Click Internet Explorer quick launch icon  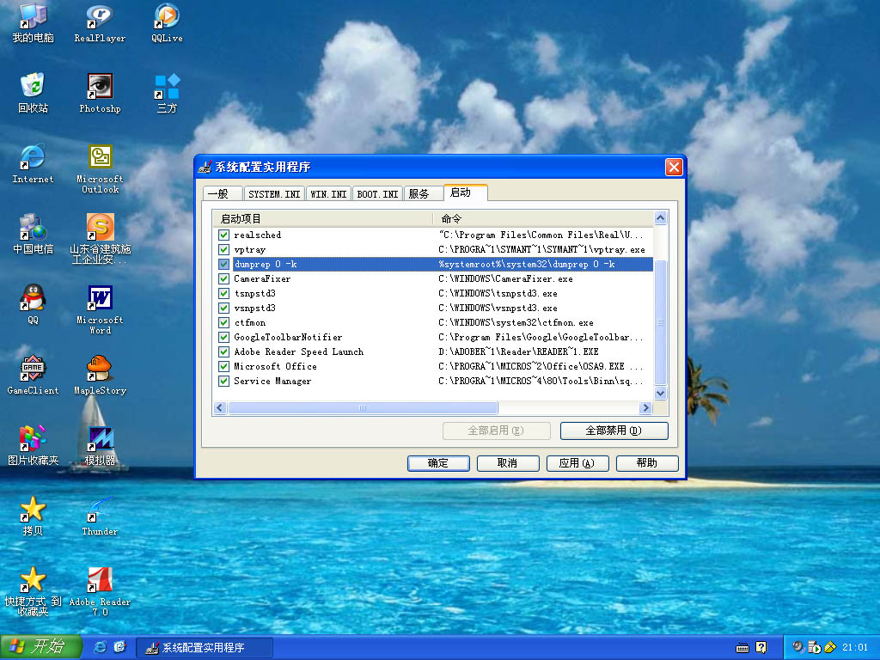tap(101, 646)
